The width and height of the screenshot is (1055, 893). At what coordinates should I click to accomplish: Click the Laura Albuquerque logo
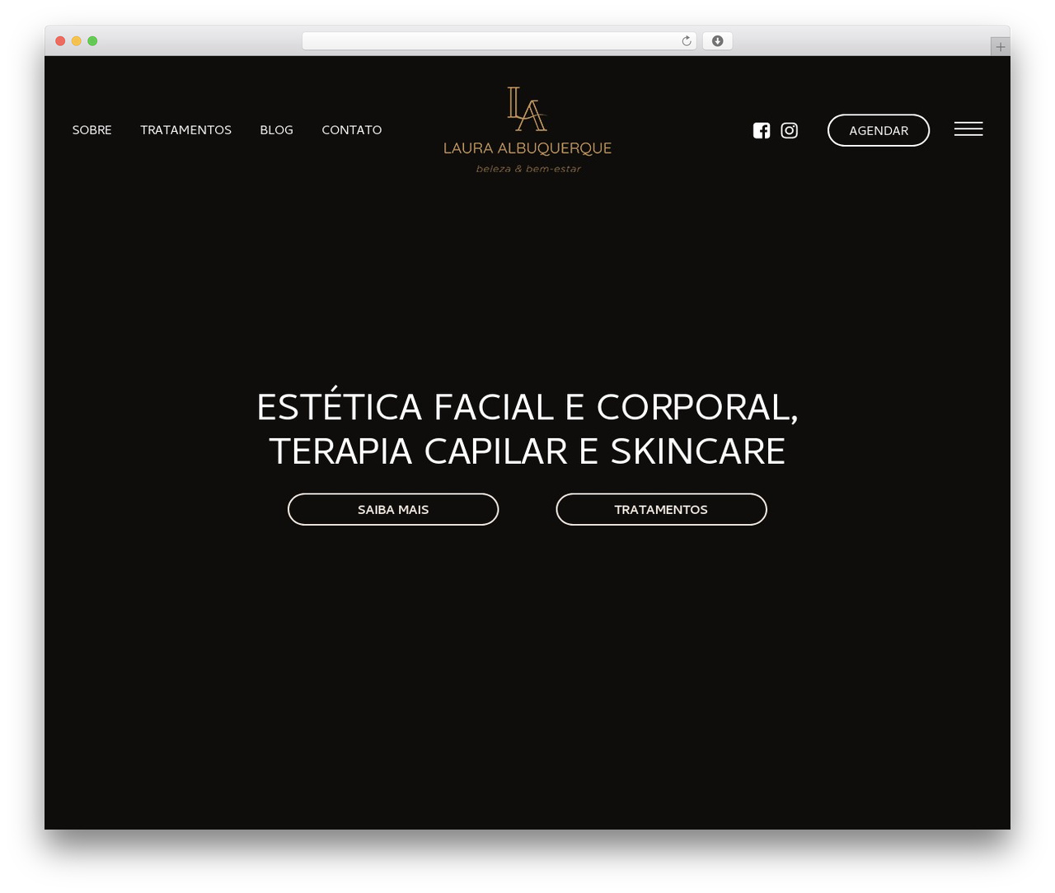(x=527, y=129)
